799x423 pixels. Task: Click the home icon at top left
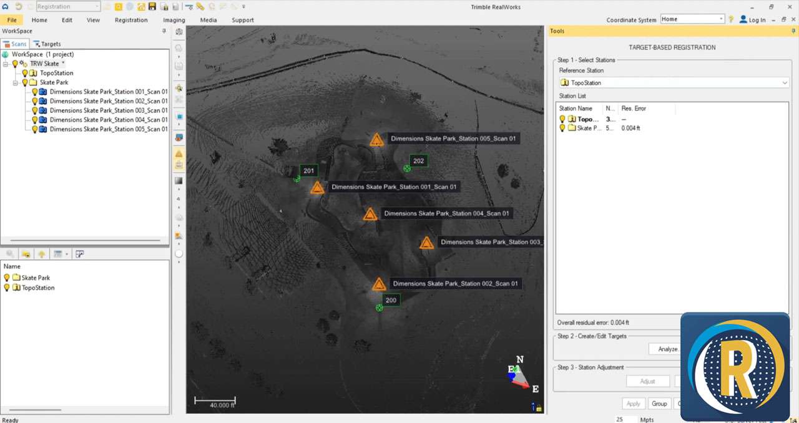pos(6,6)
